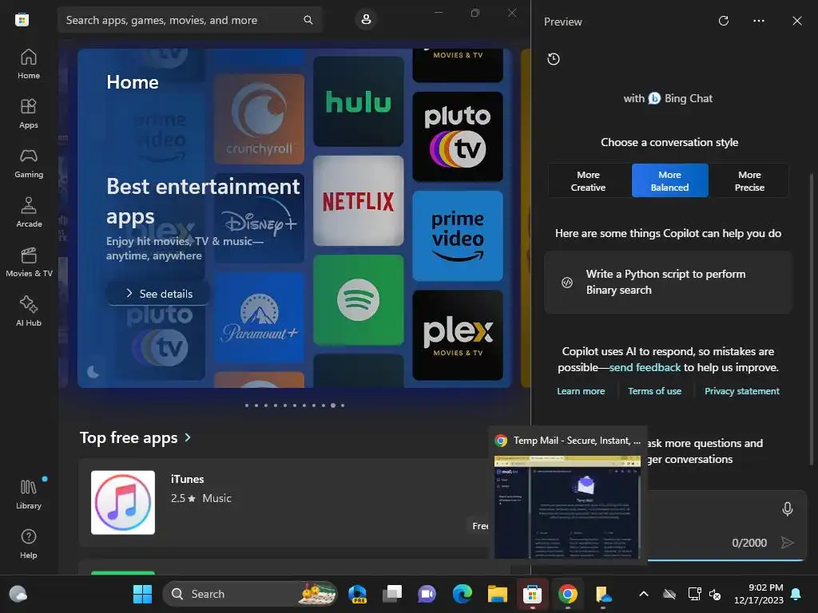Open Home in the Store sidebar
818x613 pixels.
point(29,64)
